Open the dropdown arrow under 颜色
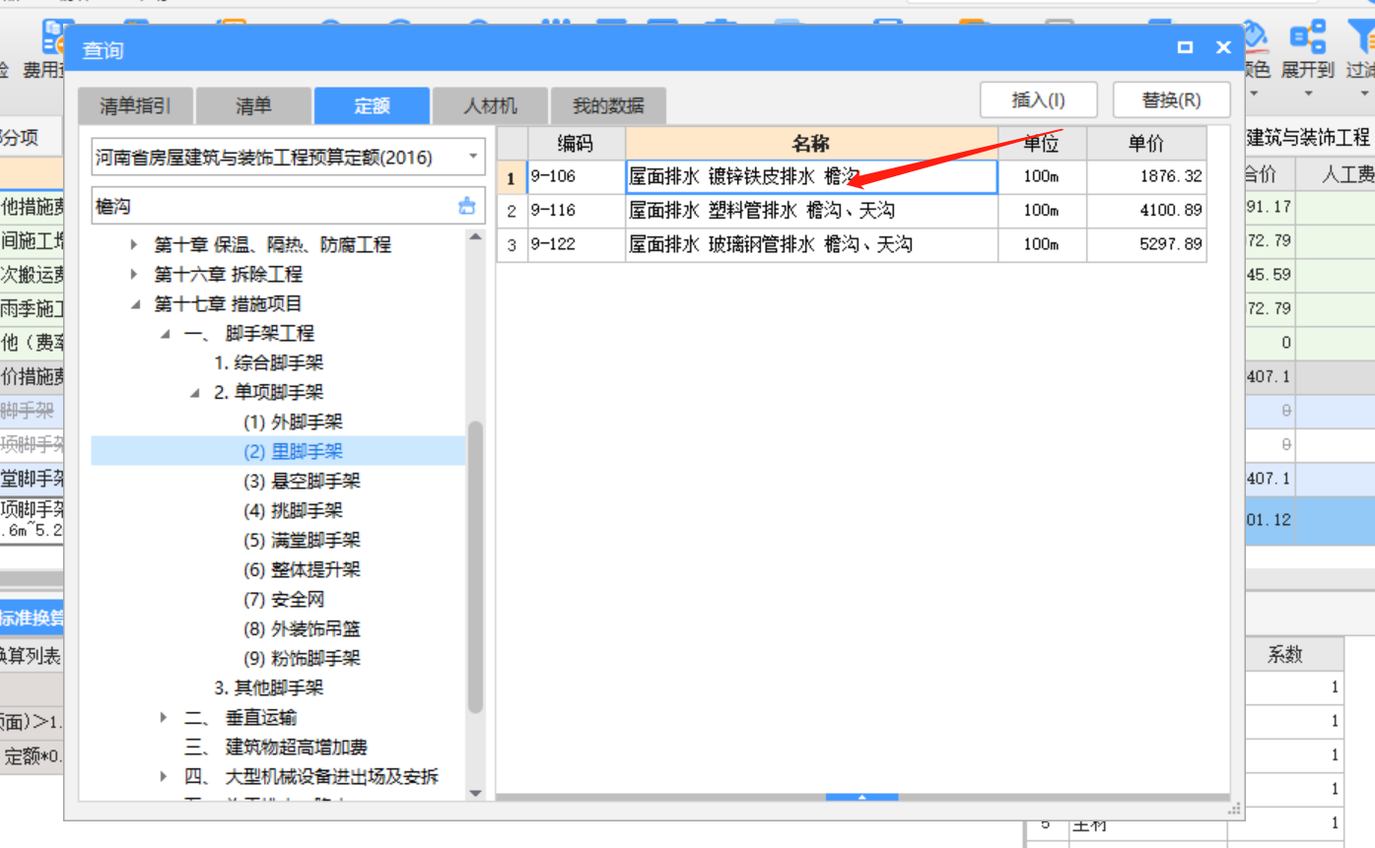The image size is (1375, 848). [1255, 95]
